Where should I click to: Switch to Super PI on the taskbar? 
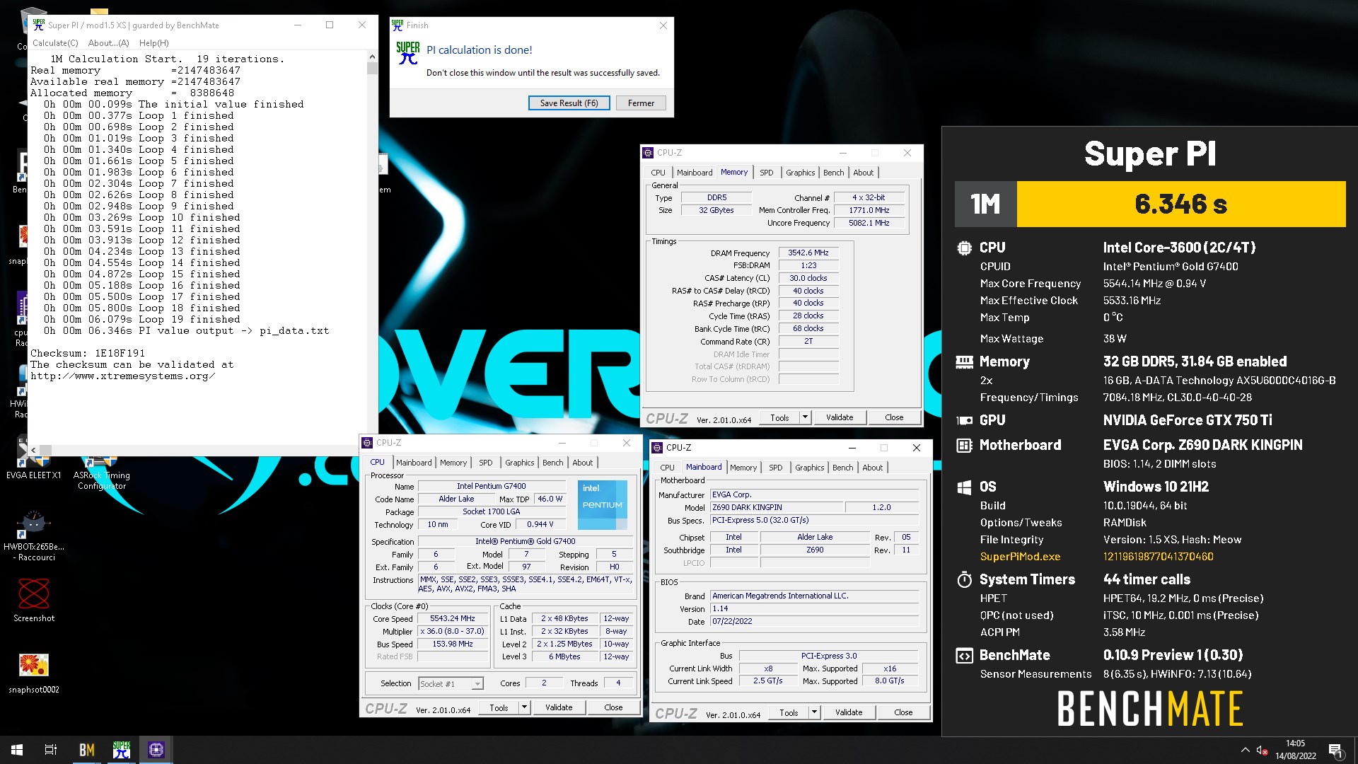121,750
